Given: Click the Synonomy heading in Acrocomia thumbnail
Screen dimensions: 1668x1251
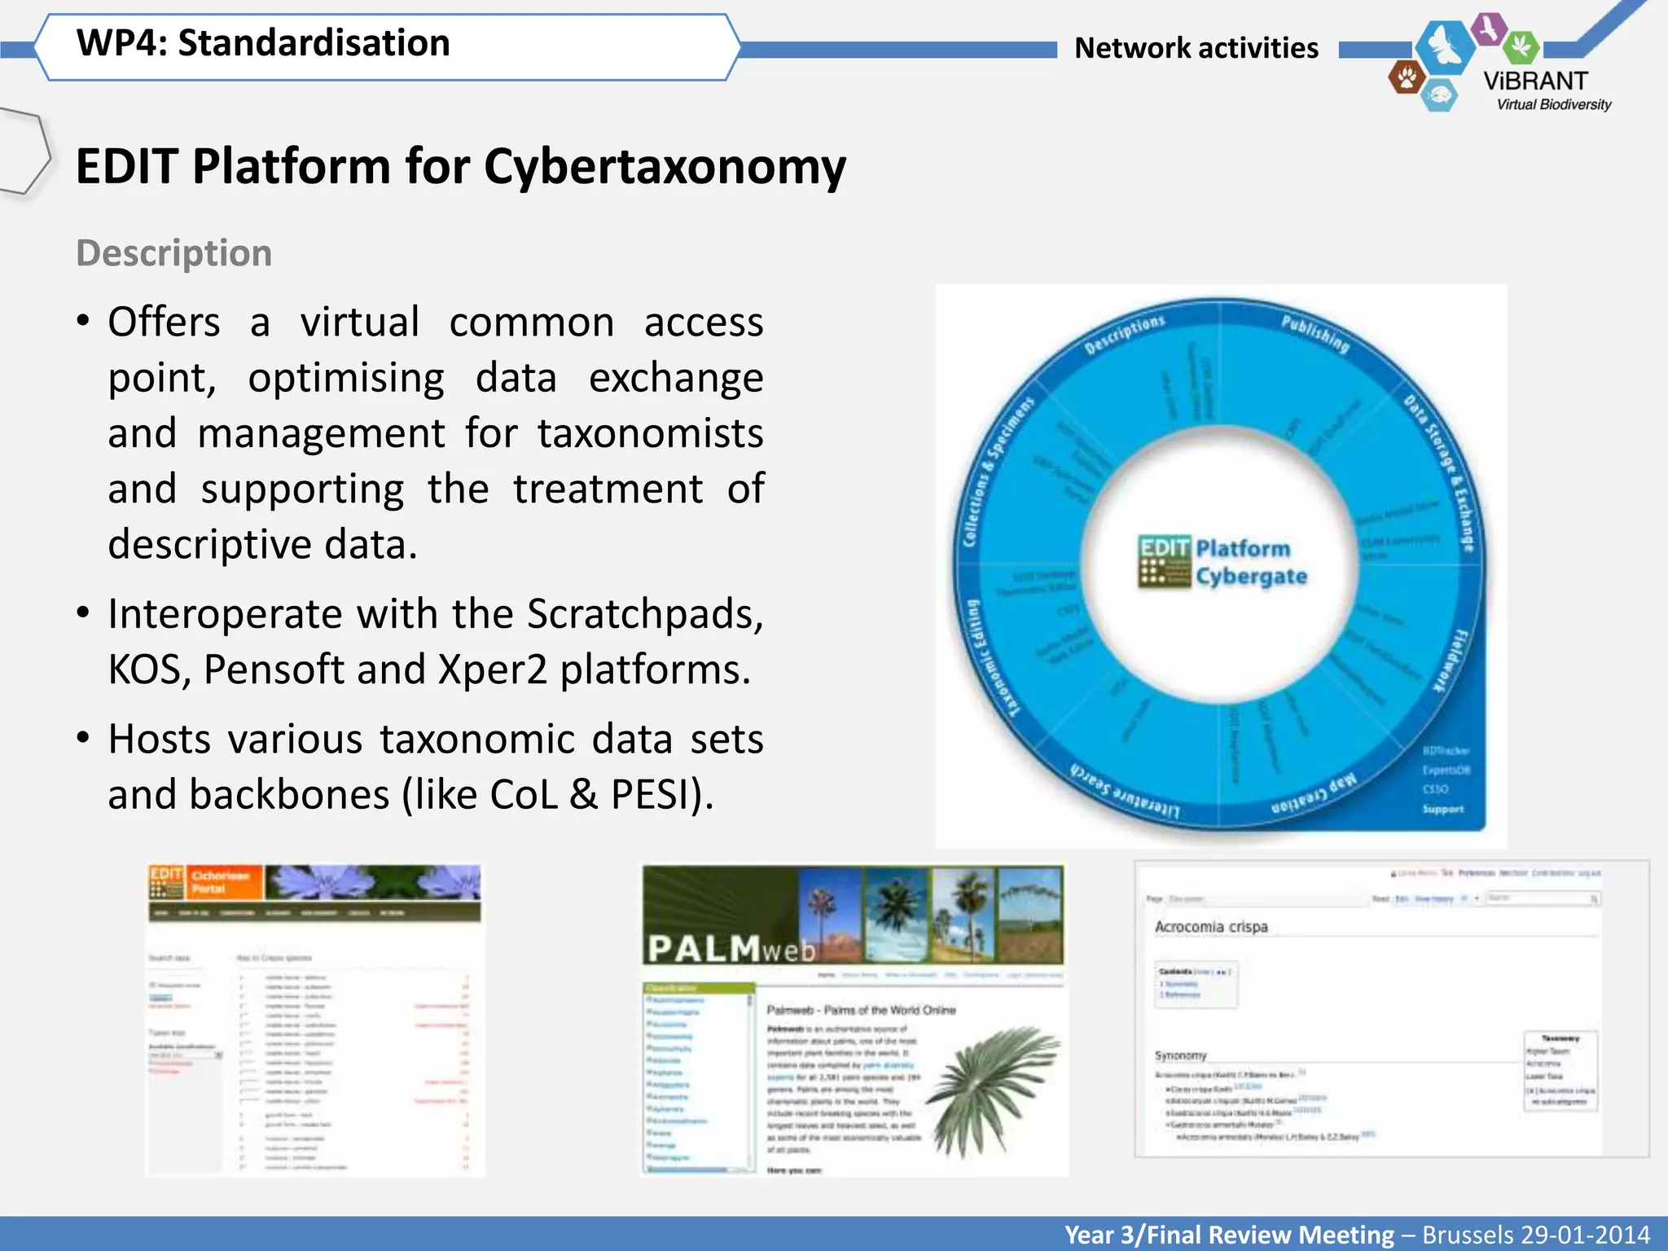Looking at the screenshot, I should 1180,1055.
